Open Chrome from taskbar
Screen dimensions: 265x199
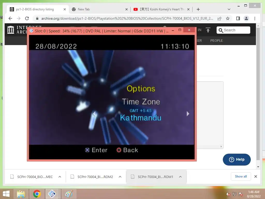[37, 194]
